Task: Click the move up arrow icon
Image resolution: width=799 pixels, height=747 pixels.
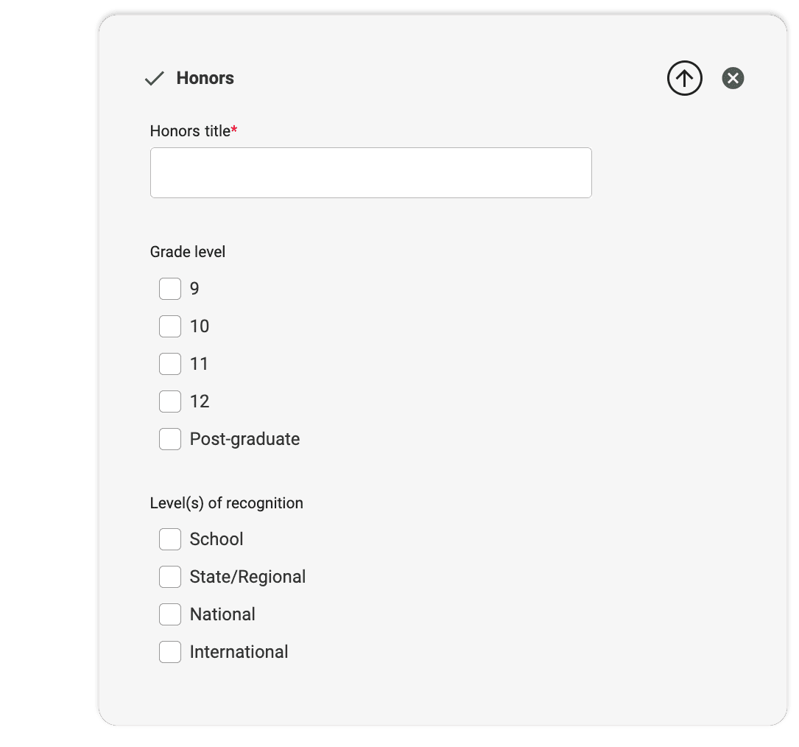Action: tap(684, 78)
